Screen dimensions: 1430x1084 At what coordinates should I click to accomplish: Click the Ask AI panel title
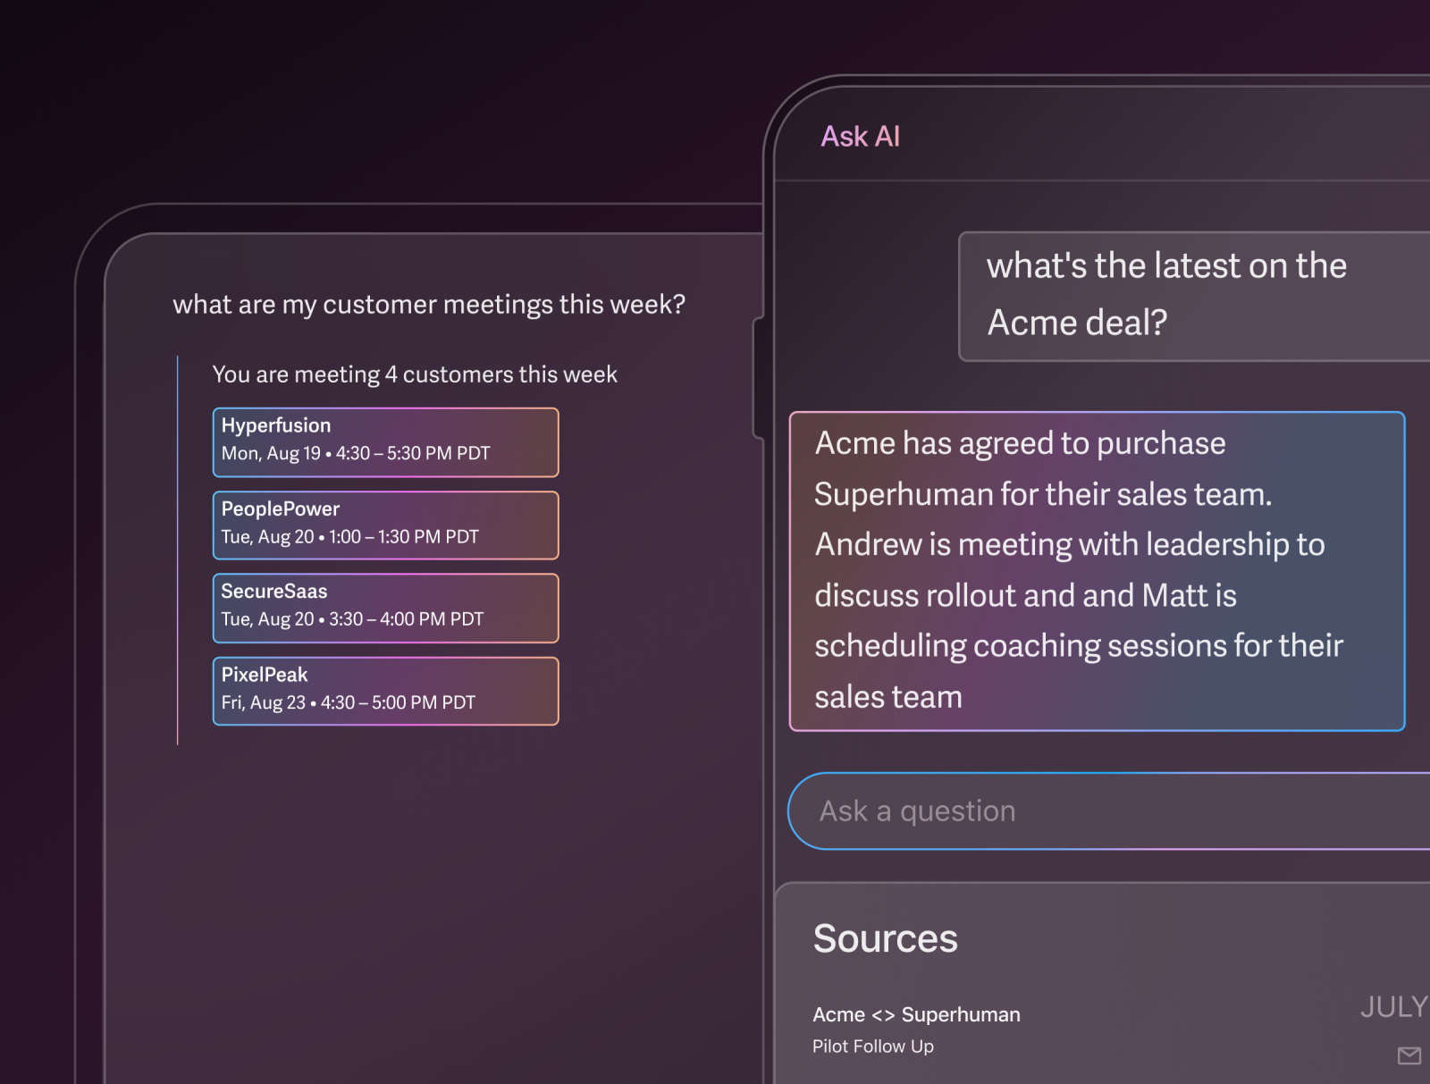click(x=860, y=137)
